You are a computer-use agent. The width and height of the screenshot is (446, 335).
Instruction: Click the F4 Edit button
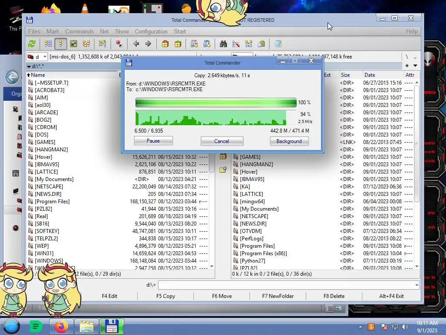pyautogui.click(x=109, y=296)
